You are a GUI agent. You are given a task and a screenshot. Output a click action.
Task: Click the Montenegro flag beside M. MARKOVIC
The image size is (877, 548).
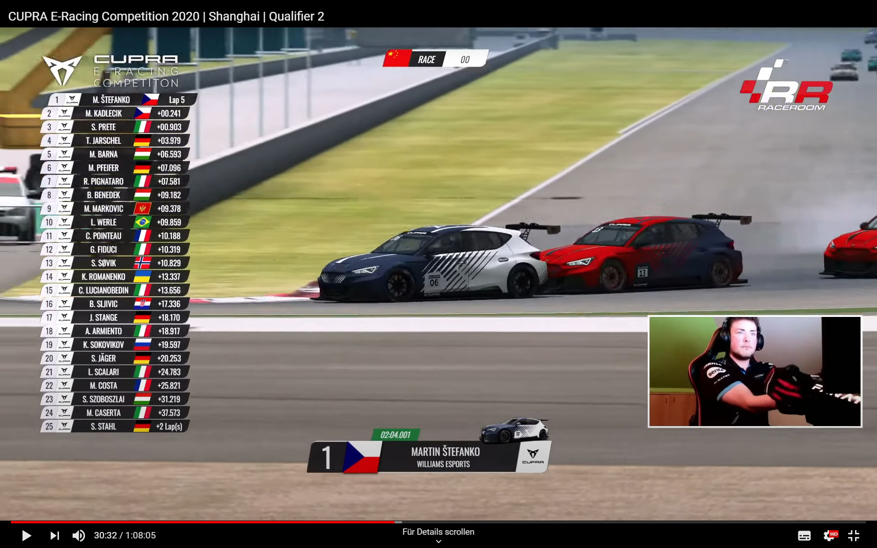coord(142,209)
